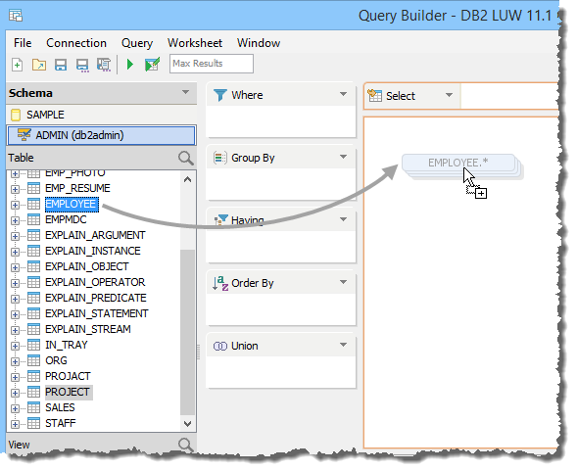Open the Group By dropdown arrow
The width and height of the screenshot is (577, 471).
coord(343,157)
